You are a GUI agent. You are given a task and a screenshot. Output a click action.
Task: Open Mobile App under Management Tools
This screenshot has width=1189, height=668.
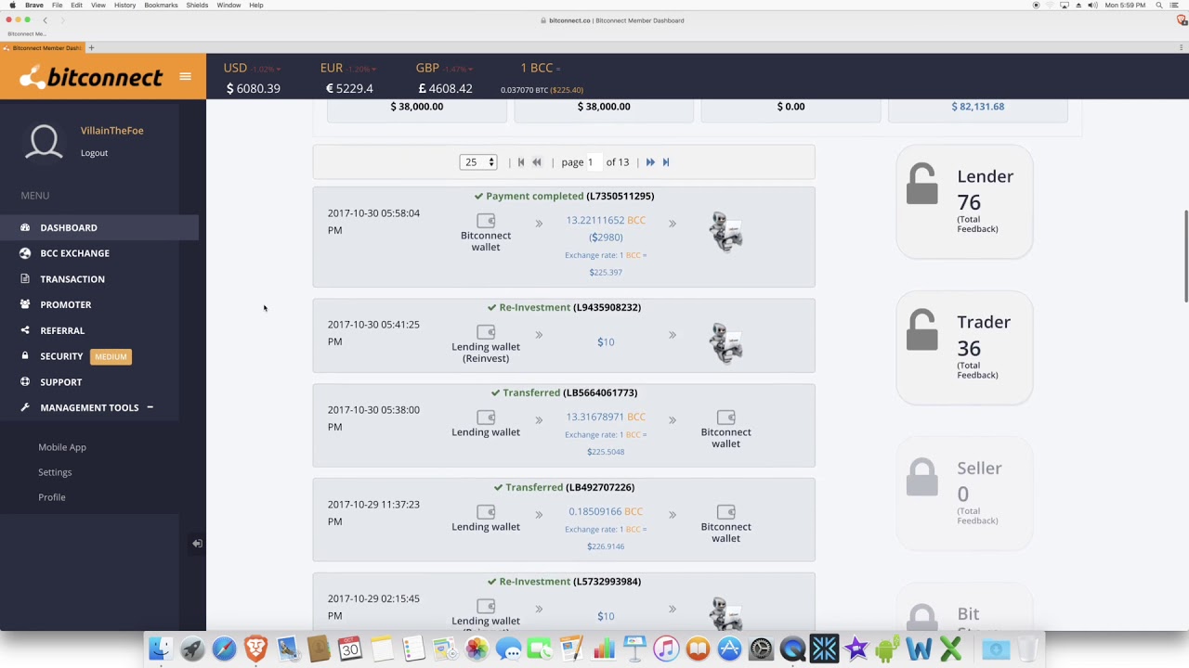62,447
